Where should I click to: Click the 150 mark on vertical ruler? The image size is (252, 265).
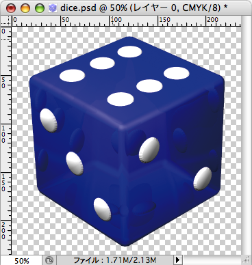[3, 182]
